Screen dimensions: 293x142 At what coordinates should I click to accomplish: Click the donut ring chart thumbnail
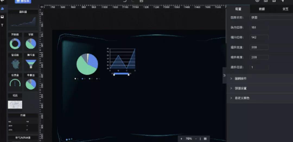(x=15, y=44)
